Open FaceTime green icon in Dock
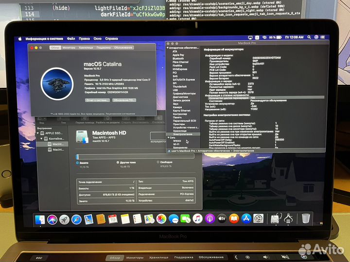Image resolution: width=350 pixels, height=262 pixels. pyautogui.click(x=185, y=219)
